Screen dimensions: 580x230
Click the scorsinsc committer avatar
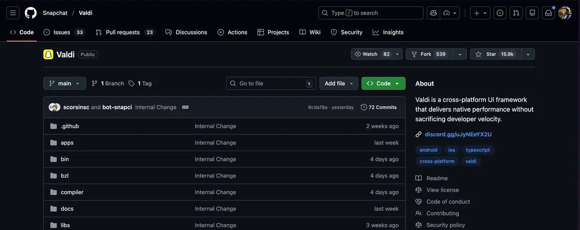tap(52, 107)
